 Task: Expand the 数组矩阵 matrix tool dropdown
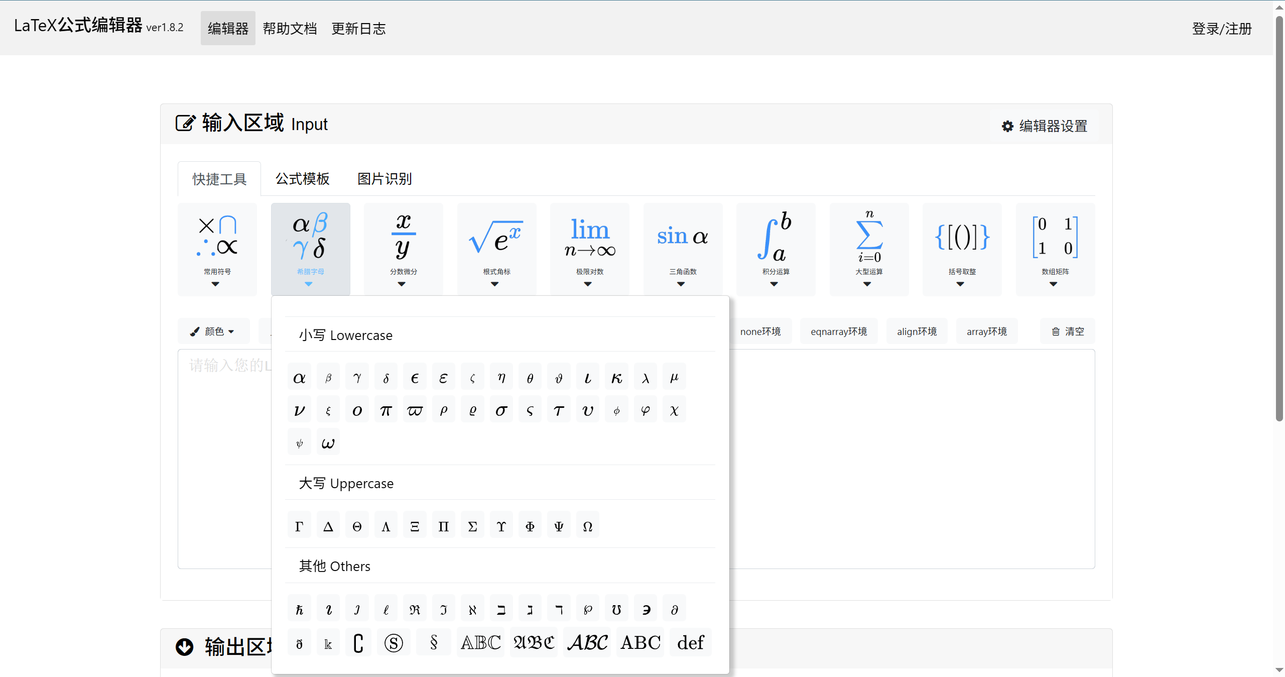tap(1055, 249)
